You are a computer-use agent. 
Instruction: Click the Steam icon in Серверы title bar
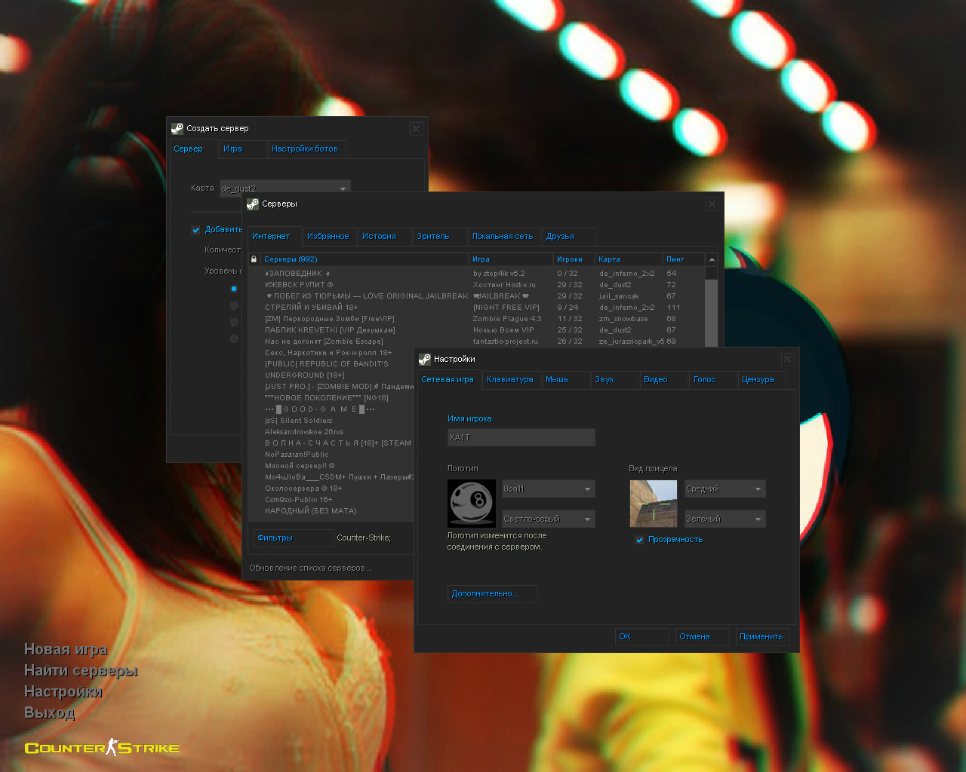click(253, 204)
